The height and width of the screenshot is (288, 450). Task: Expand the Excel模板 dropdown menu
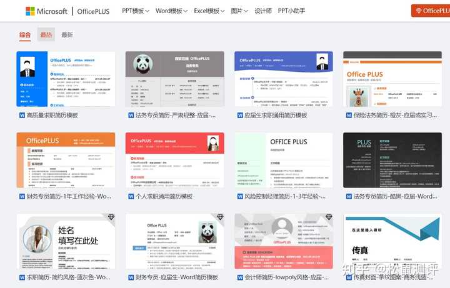tap(209, 11)
